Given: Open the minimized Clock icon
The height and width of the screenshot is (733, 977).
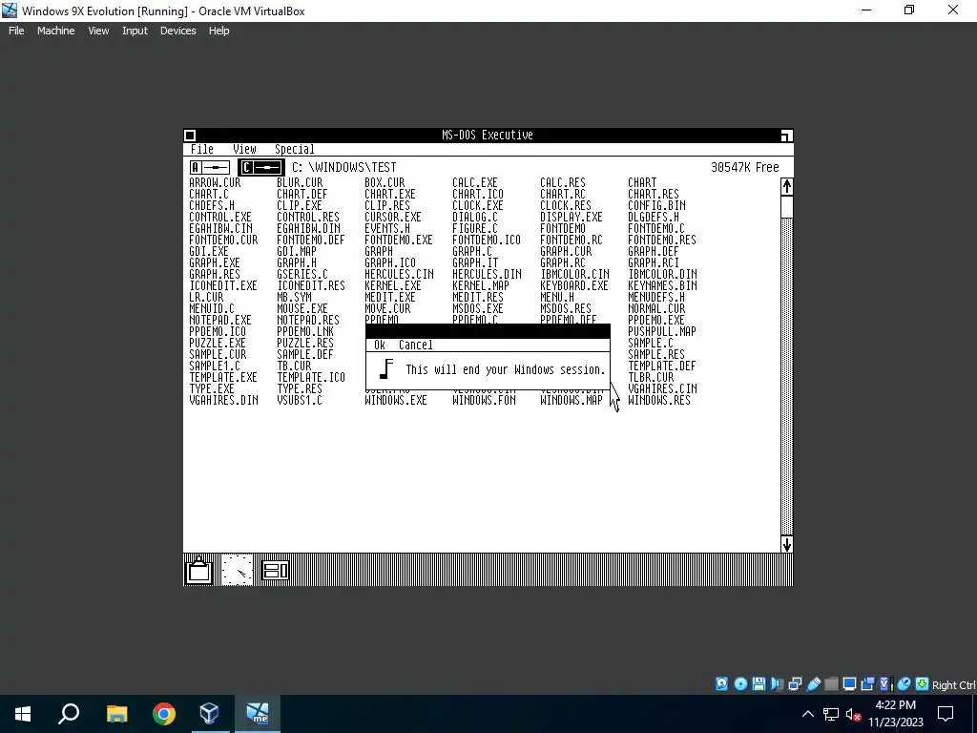Looking at the screenshot, I should coord(238,570).
